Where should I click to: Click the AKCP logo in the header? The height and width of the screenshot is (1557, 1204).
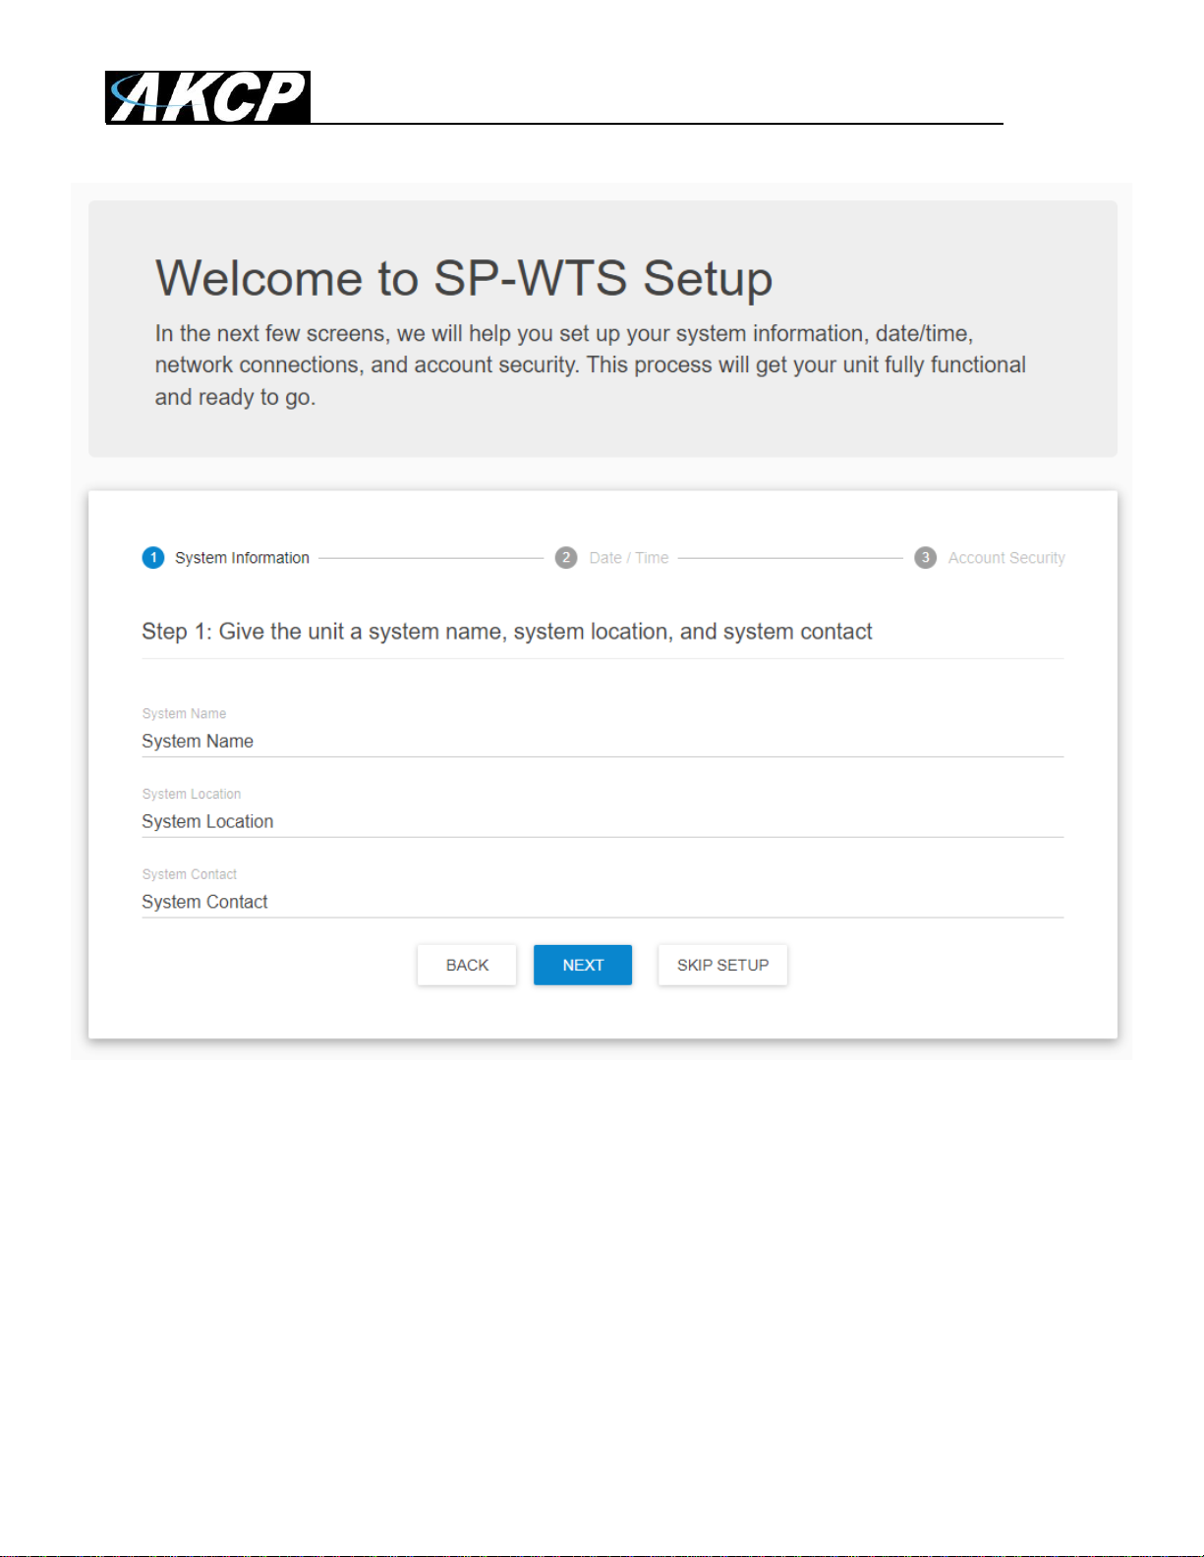(x=207, y=97)
